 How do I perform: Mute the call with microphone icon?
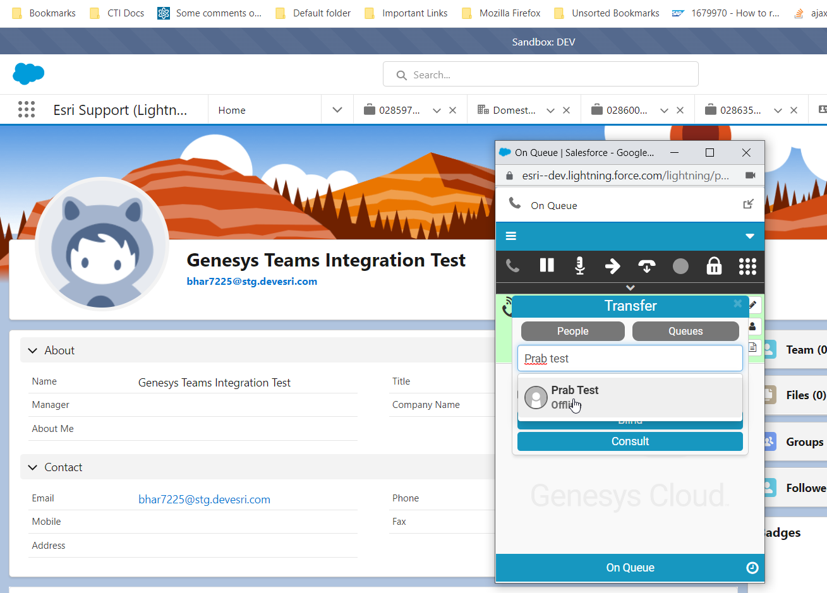[579, 266]
